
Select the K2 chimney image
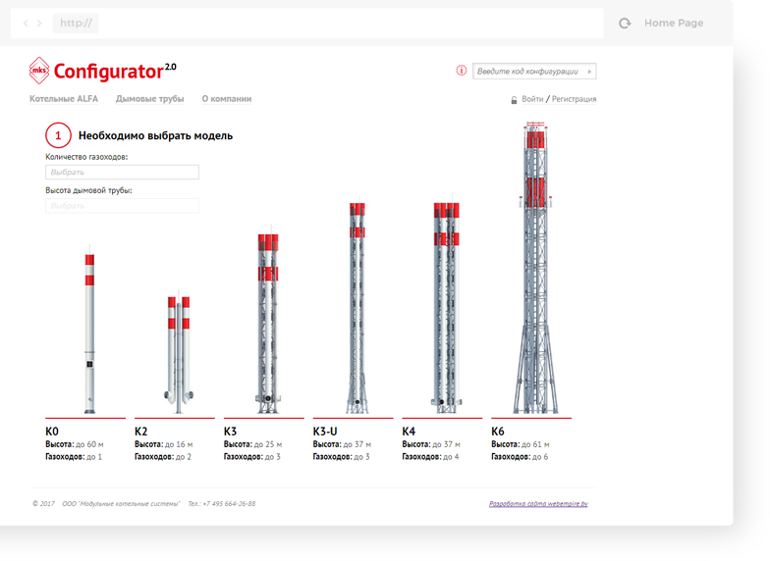[x=179, y=353]
